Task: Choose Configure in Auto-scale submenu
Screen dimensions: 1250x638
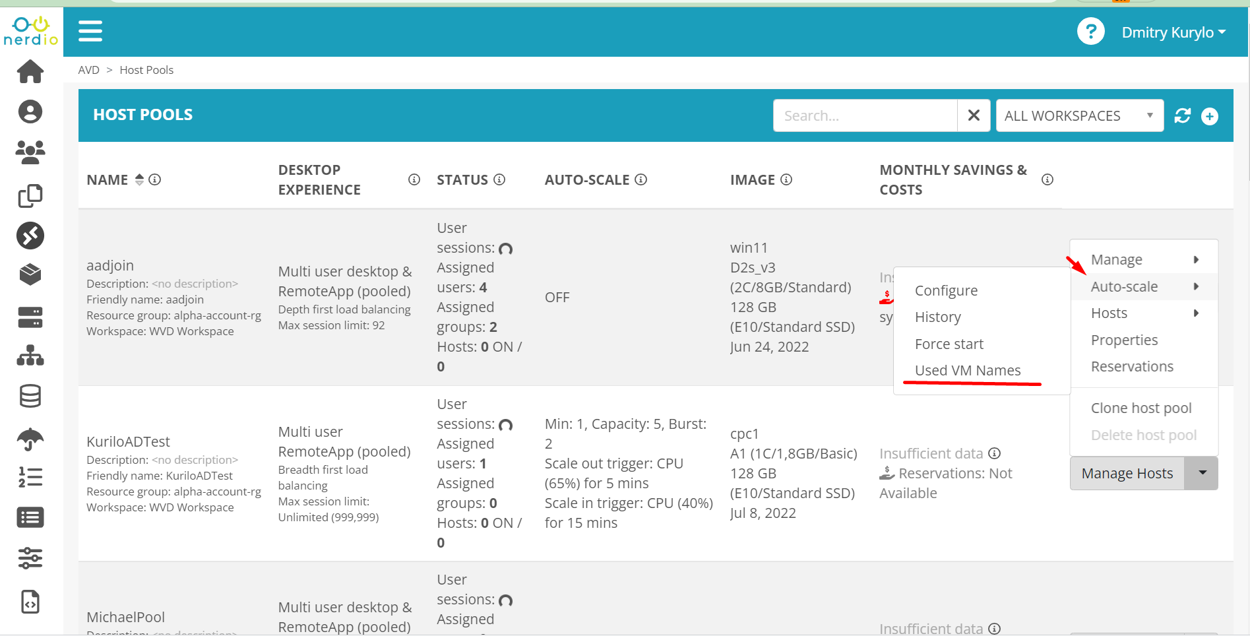Action: coord(946,291)
